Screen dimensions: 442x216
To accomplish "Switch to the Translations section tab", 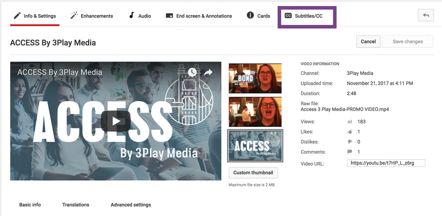I will point(76,205).
